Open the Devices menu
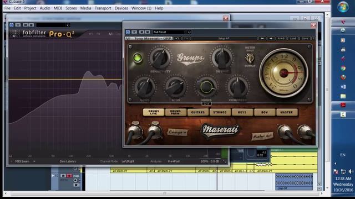The image size is (355, 199). click(x=121, y=8)
